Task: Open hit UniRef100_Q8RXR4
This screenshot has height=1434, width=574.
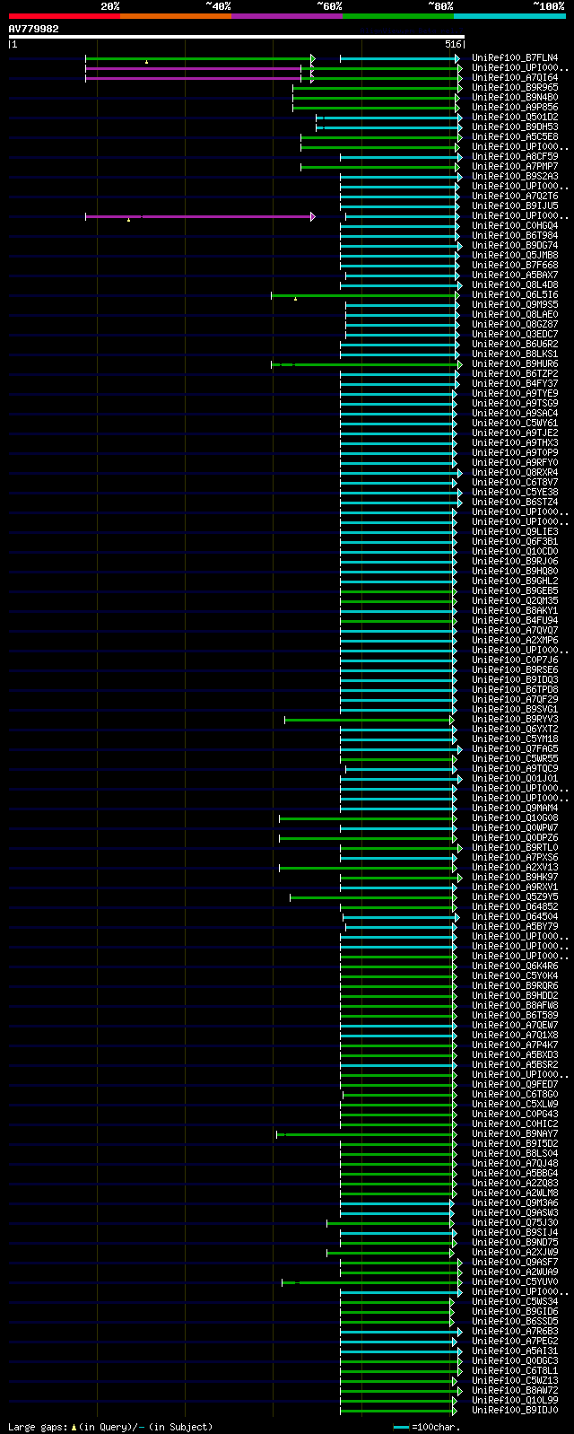Action: coord(515,473)
